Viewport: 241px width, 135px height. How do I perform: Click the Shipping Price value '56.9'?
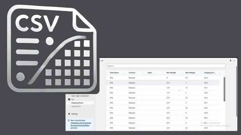click(206, 128)
